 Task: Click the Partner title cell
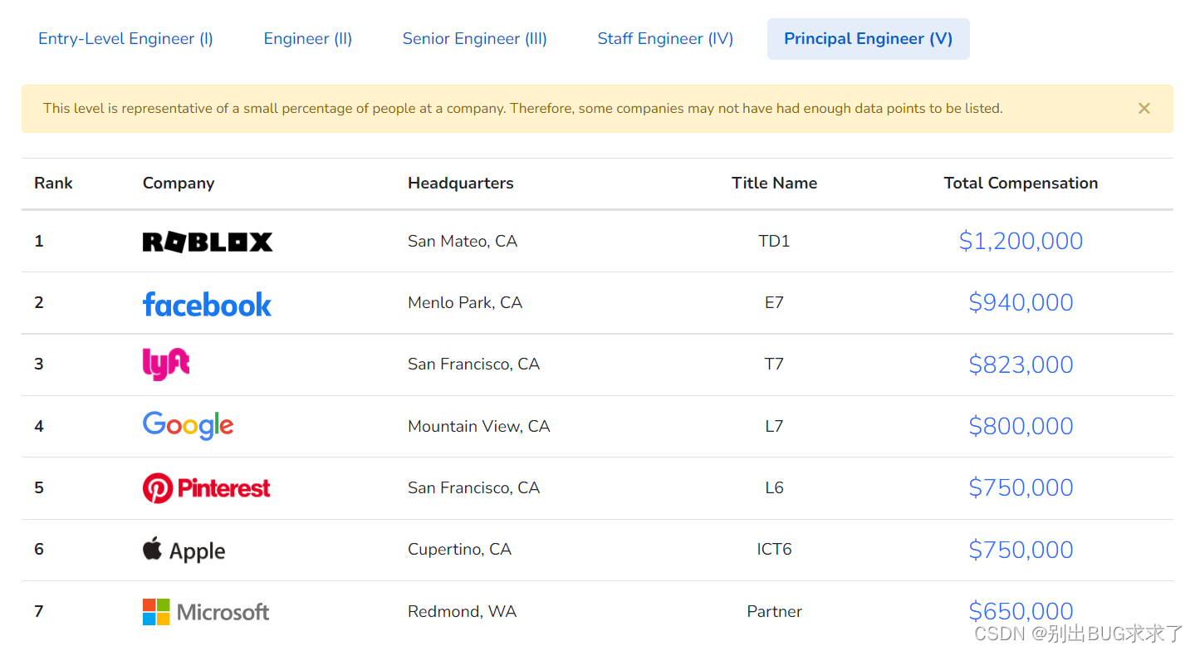[x=774, y=612]
